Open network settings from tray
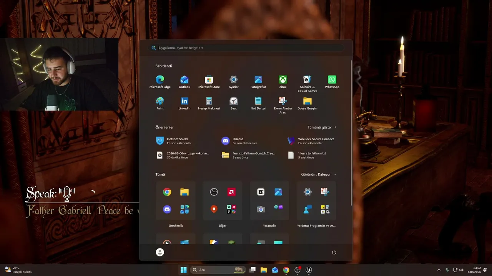492x276 pixels. click(455, 270)
